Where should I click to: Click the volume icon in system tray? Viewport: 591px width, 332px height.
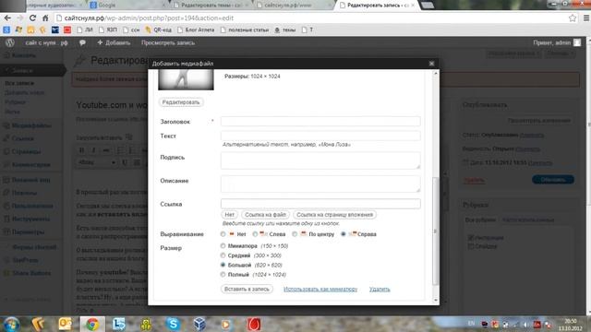(525, 325)
